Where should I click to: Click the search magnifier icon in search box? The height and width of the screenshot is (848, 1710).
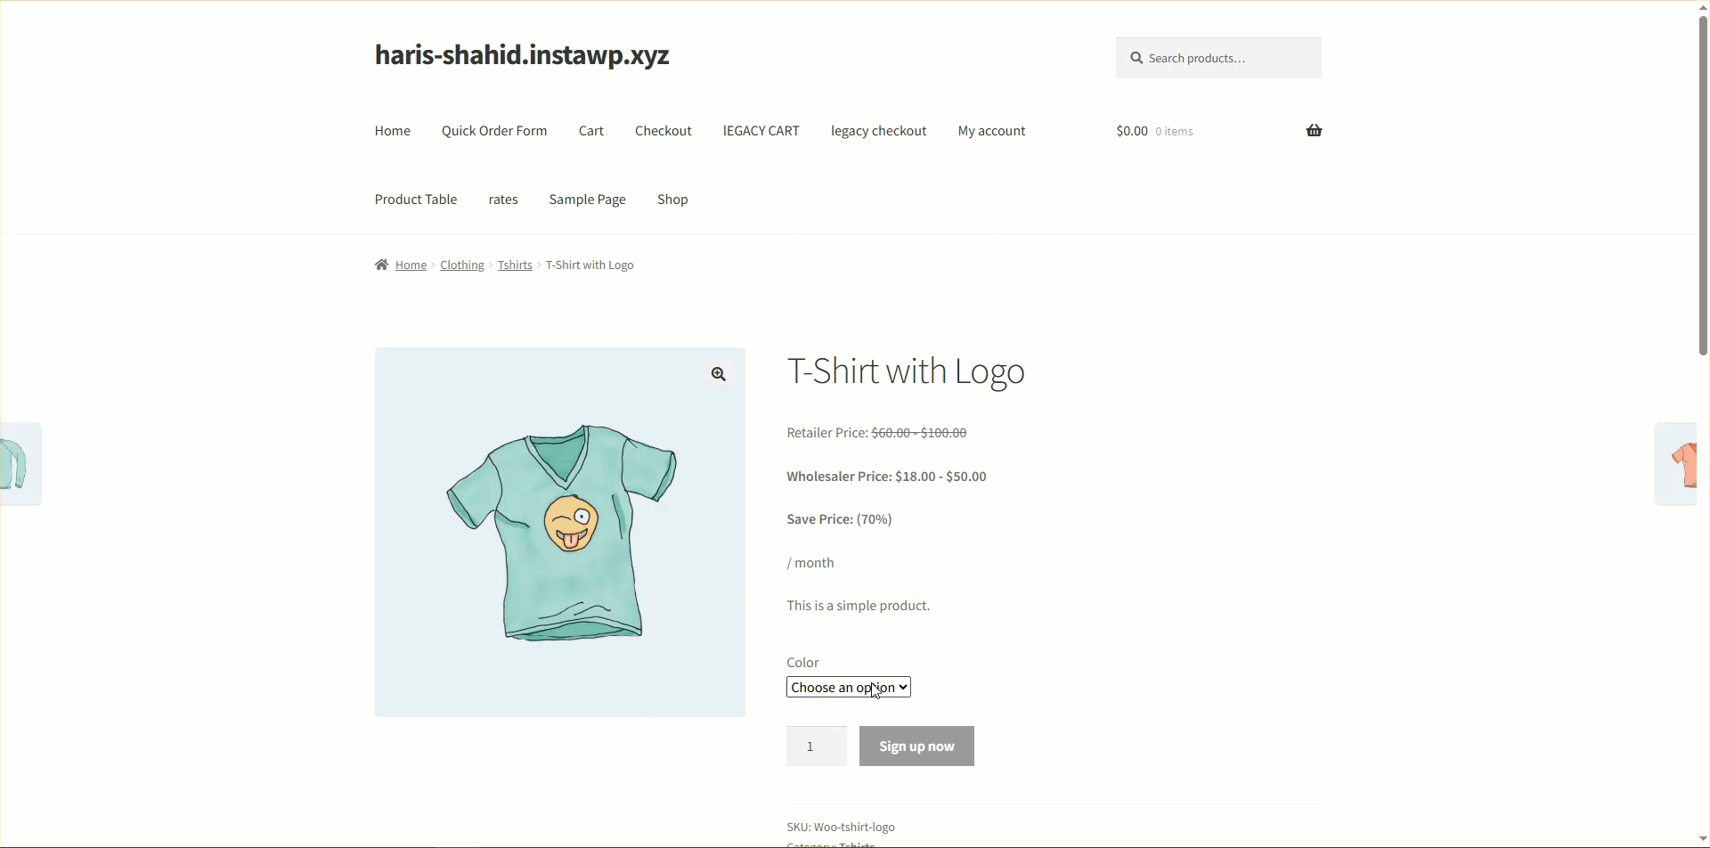click(1136, 58)
